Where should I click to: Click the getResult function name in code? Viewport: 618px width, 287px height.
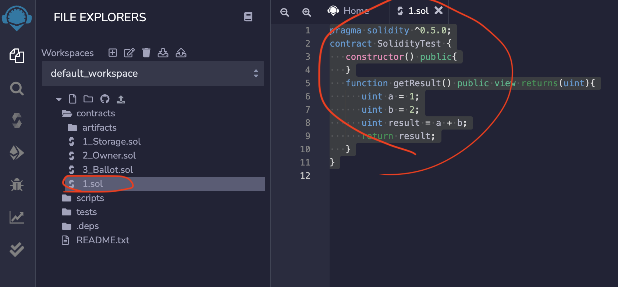click(417, 83)
